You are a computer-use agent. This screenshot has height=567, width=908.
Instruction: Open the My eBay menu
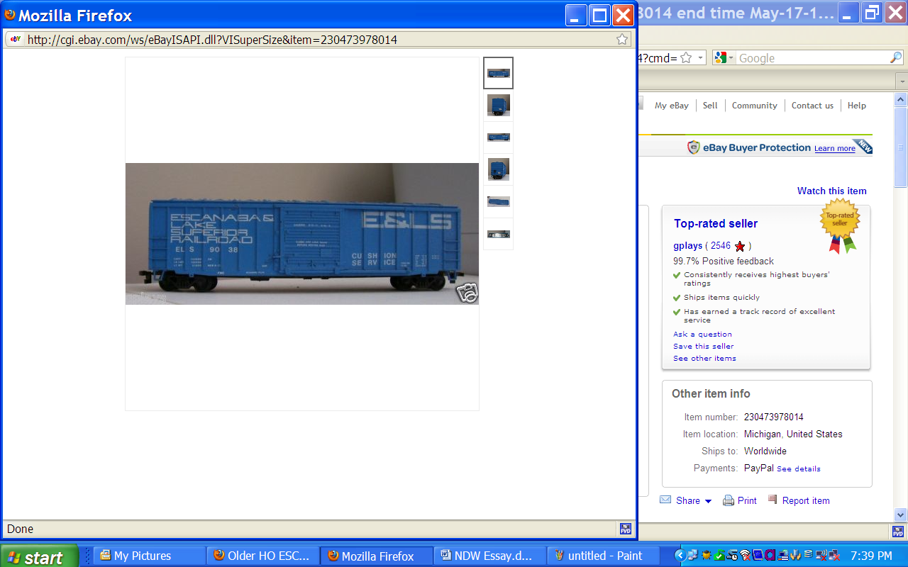point(672,106)
